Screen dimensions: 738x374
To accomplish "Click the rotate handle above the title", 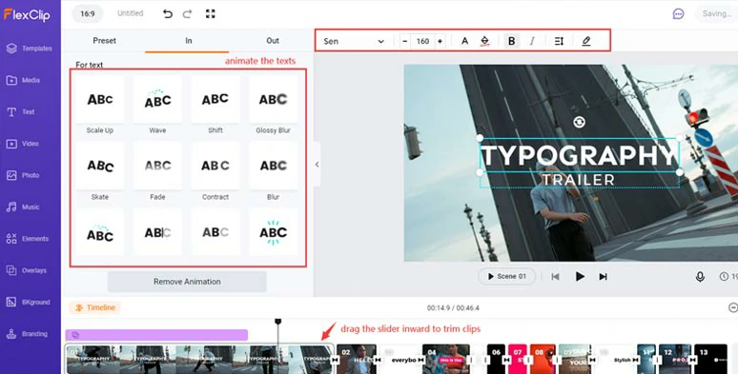I will point(580,122).
